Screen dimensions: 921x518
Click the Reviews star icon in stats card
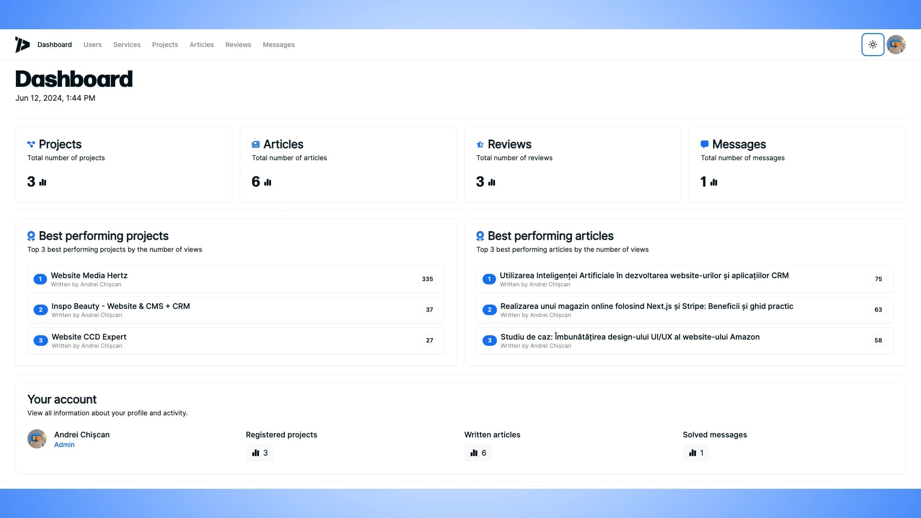480,143
